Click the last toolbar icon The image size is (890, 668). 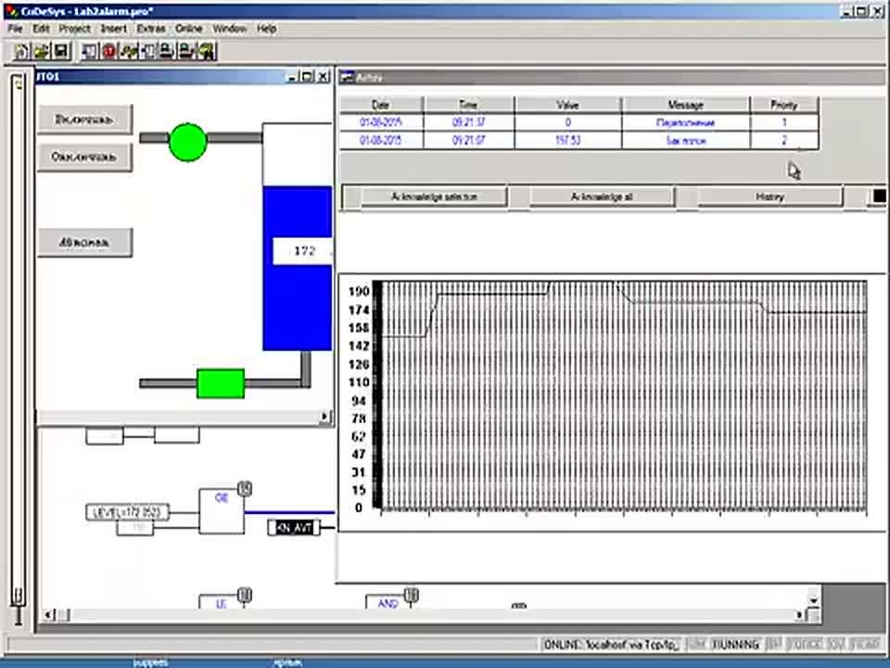pyautogui.click(x=207, y=52)
